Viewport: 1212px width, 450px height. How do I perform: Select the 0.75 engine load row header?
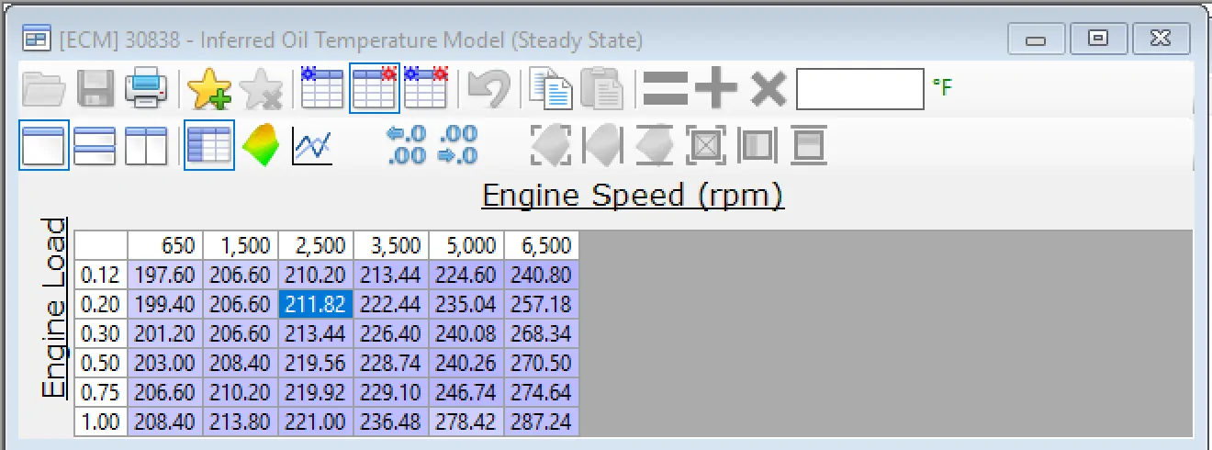[101, 392]
